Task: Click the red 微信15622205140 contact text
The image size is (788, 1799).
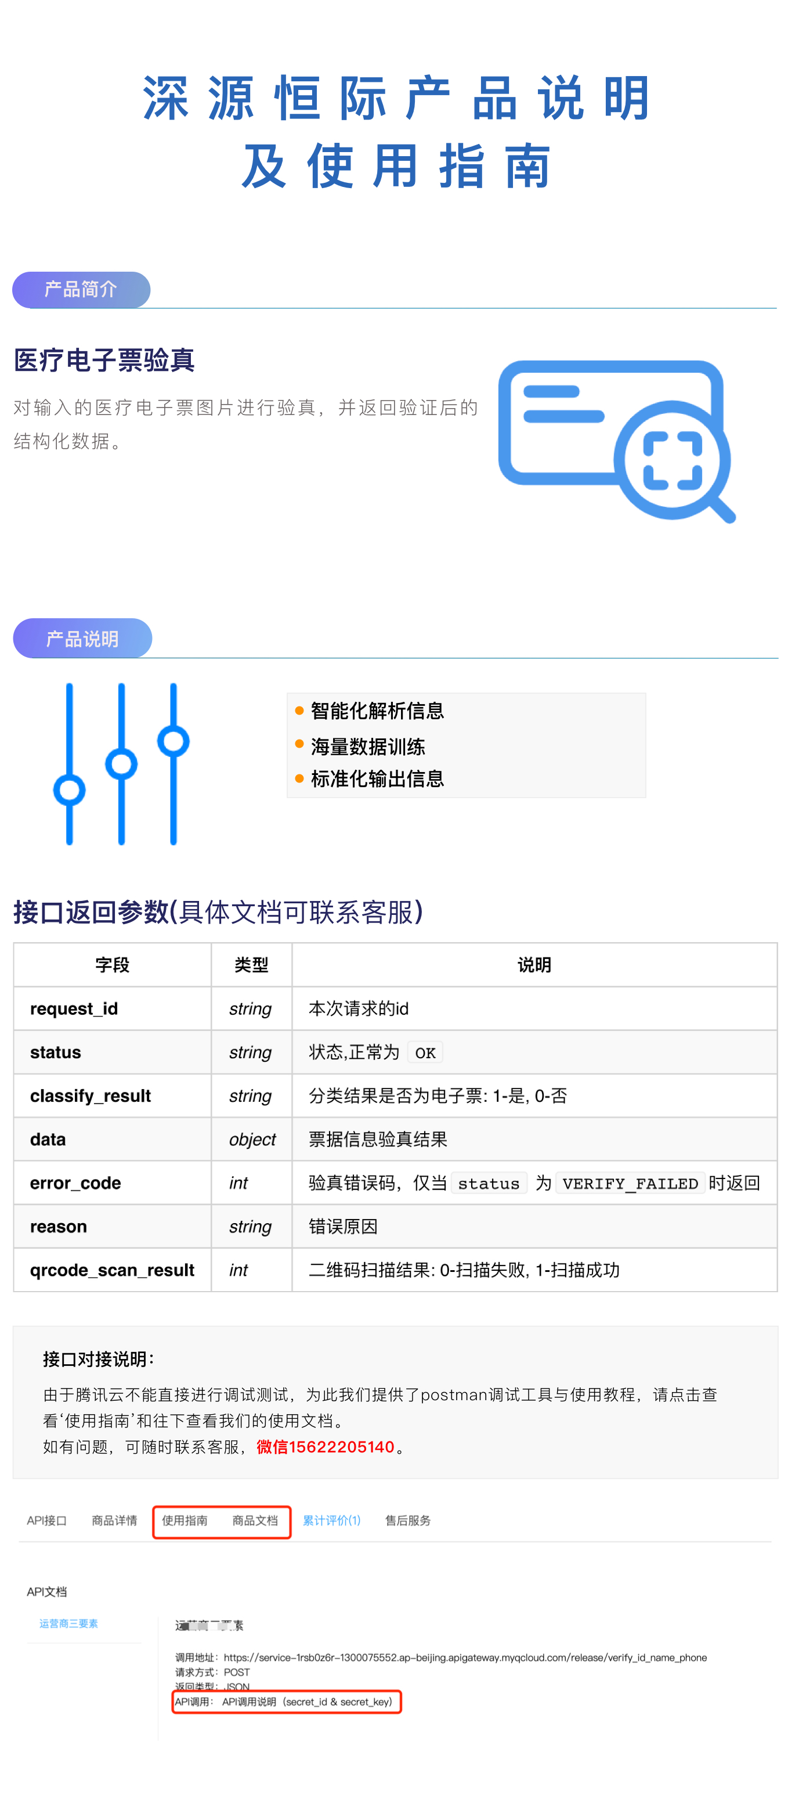Action: 326,1446
